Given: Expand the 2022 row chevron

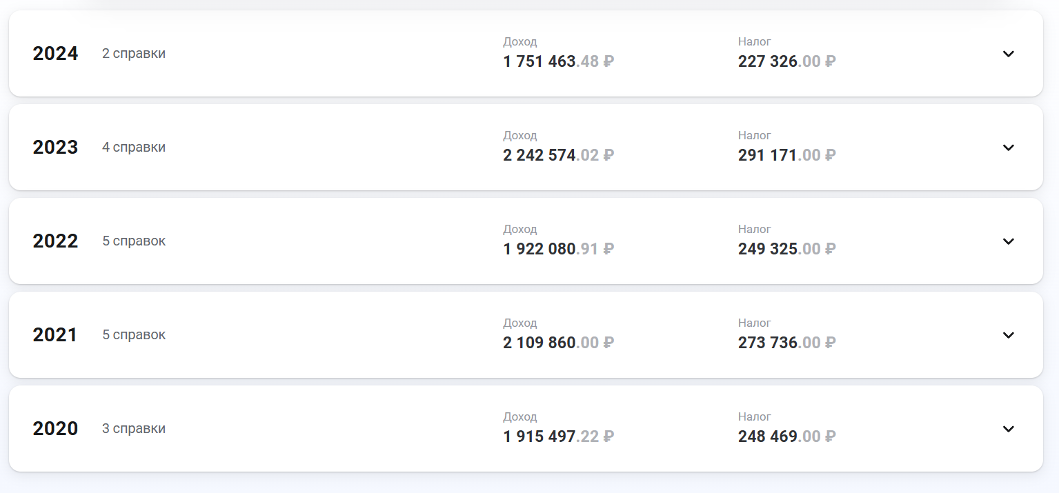Looking at the screenshot, I should [1008, 241].
